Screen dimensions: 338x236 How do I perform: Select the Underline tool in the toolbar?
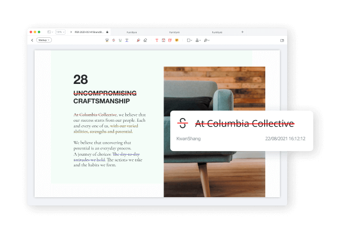click(x=121, y=40)
